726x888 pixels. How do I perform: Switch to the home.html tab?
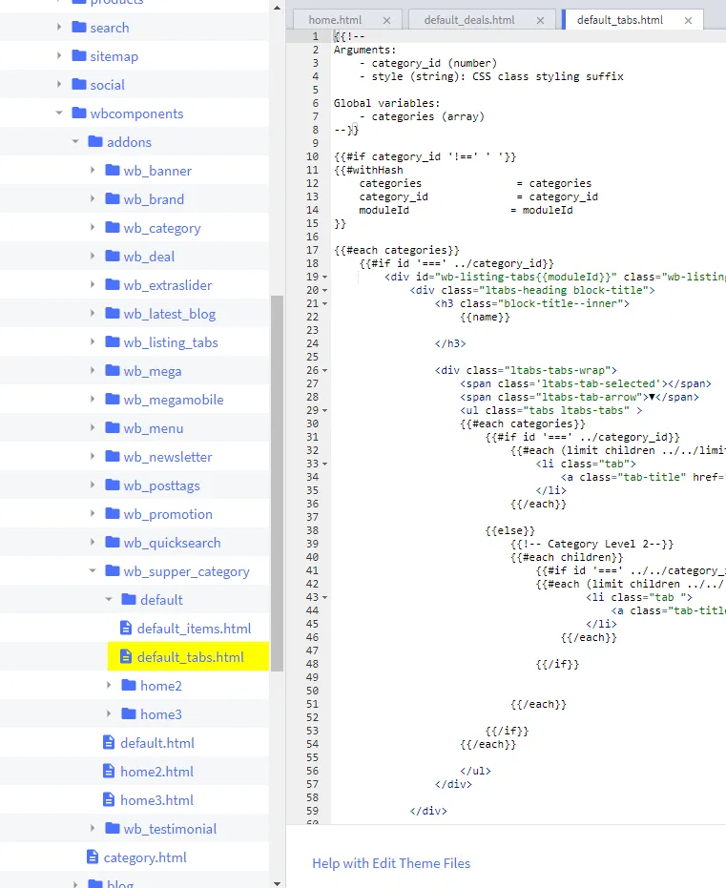point(334,20)
